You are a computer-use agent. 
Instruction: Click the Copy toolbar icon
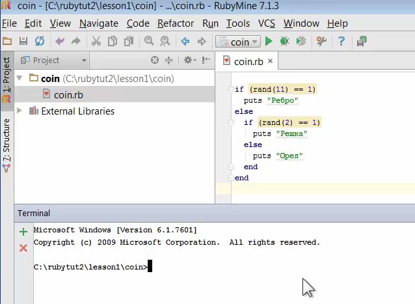point(113,41)
